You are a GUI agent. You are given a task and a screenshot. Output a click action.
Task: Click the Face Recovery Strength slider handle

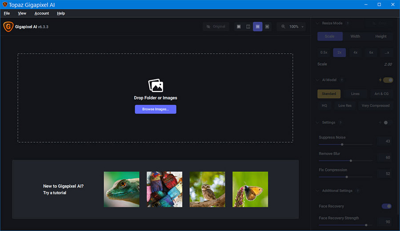366,225
